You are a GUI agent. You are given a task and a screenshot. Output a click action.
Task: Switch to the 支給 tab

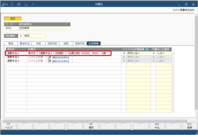pyautogui.click(x=38, y=43)
